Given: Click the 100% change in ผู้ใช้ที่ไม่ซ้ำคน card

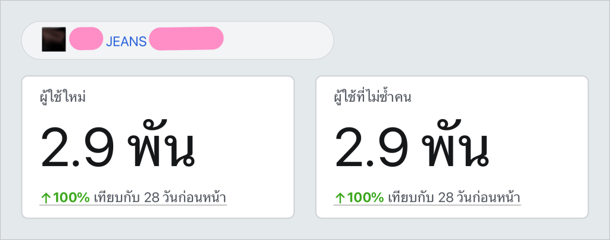Looking at the screenshot, I should 366,198.
